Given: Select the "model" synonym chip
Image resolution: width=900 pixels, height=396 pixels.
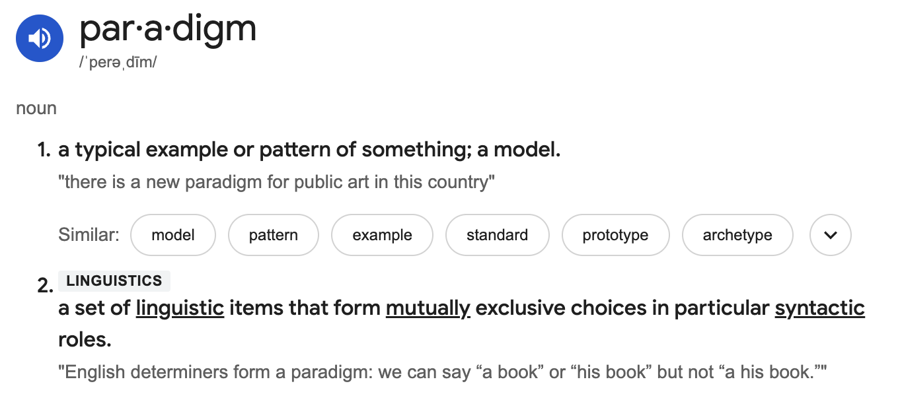Looking at the screenshot, I should 173,235.
